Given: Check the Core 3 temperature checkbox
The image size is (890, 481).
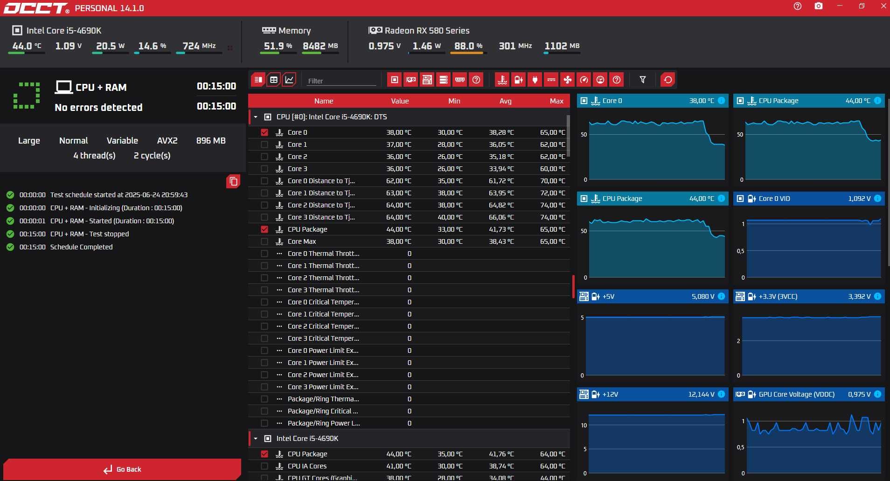Looking at the screenshot, I should pyautogui.click(x=264, y=169).
